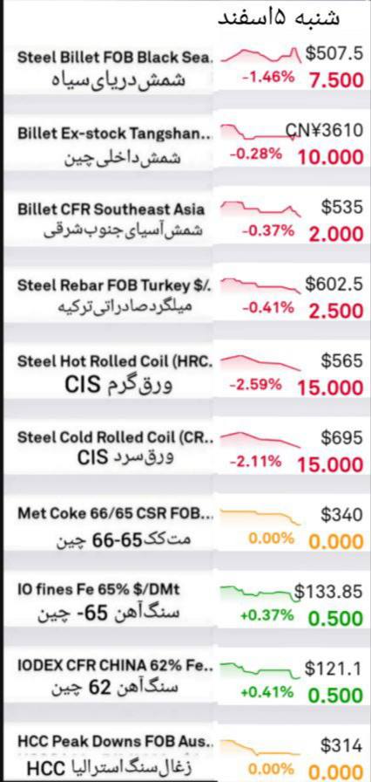Click the Steel Billet Black Sea sparkline chart

click(261, 55)
